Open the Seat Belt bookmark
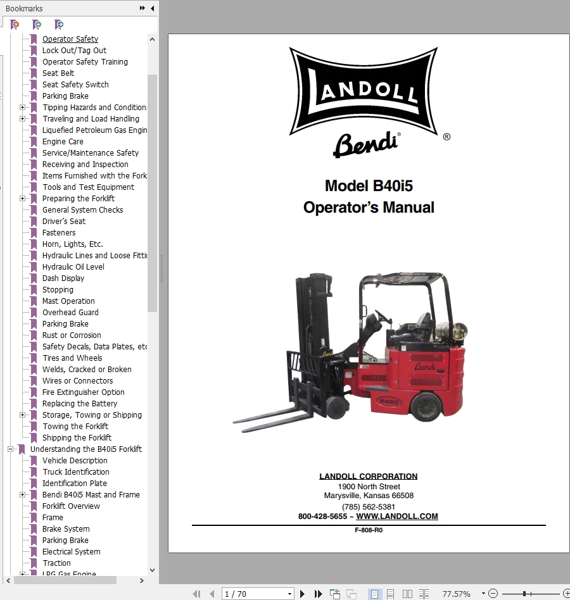Viewport: 570px width, 600px height. pos(58,73)
